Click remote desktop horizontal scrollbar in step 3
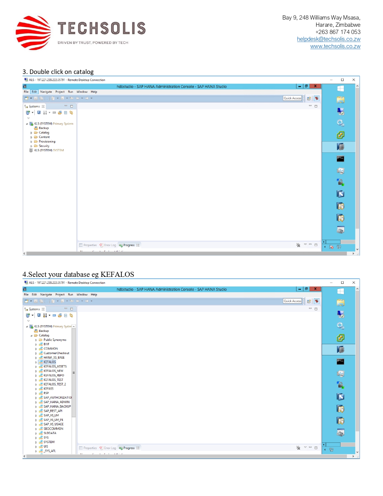 [x=186, y=254]
